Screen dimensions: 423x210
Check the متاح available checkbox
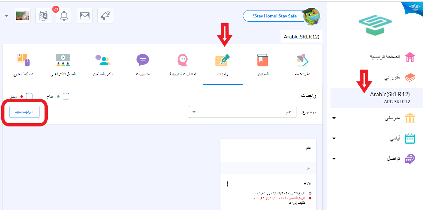tap(66, 96)
